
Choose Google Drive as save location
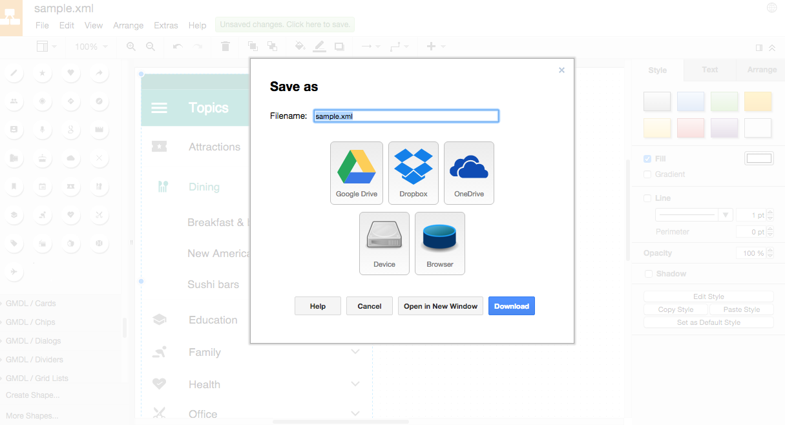357,173
